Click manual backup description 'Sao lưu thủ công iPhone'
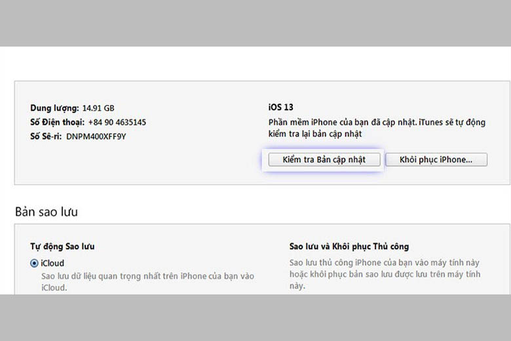511x341 pixels. click(x=385, y=274)
